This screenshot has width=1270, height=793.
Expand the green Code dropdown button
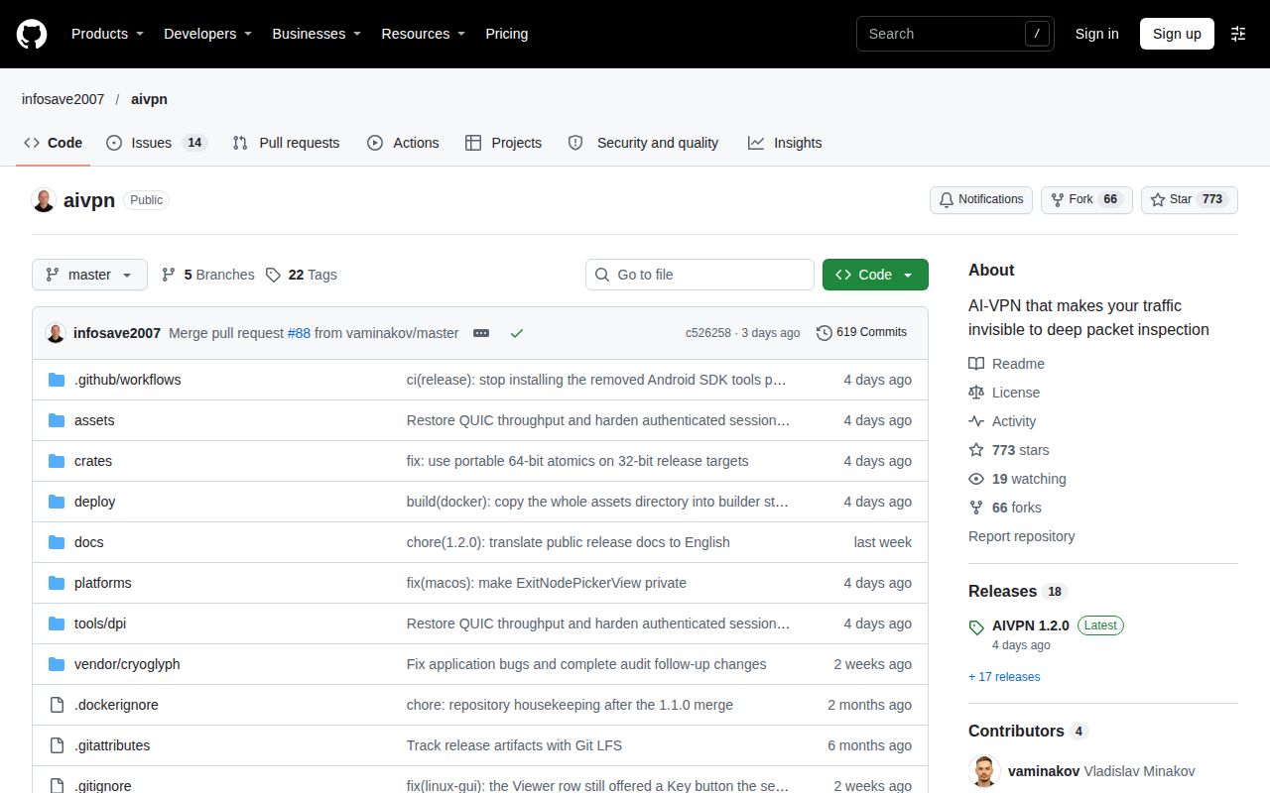click(x=875, y=275)
